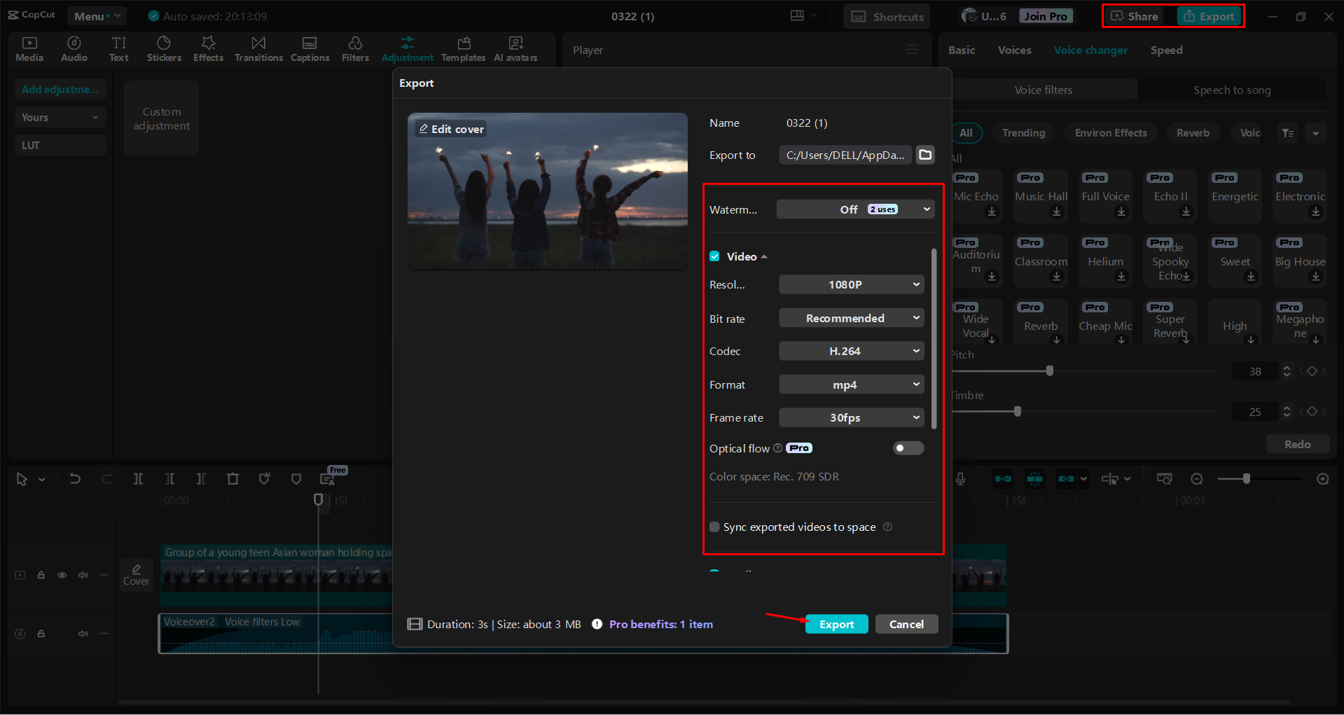
Task: Click the plain marker shield icon
Action: pyautogui.click(x=296, y=479)
